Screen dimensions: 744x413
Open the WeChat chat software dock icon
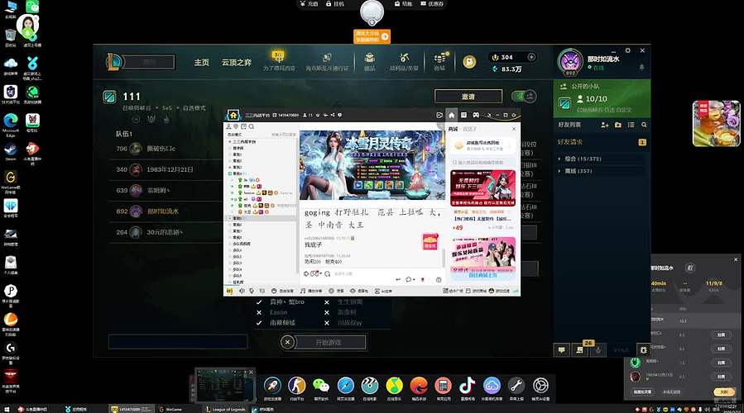pos(321,386)
